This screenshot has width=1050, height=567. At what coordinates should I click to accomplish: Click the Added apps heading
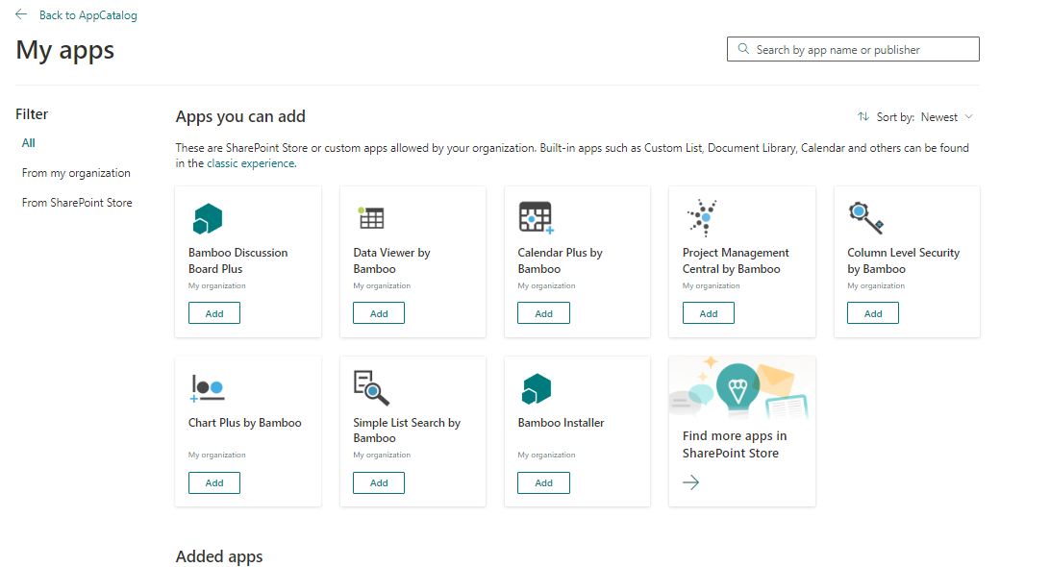pos(219,556)
